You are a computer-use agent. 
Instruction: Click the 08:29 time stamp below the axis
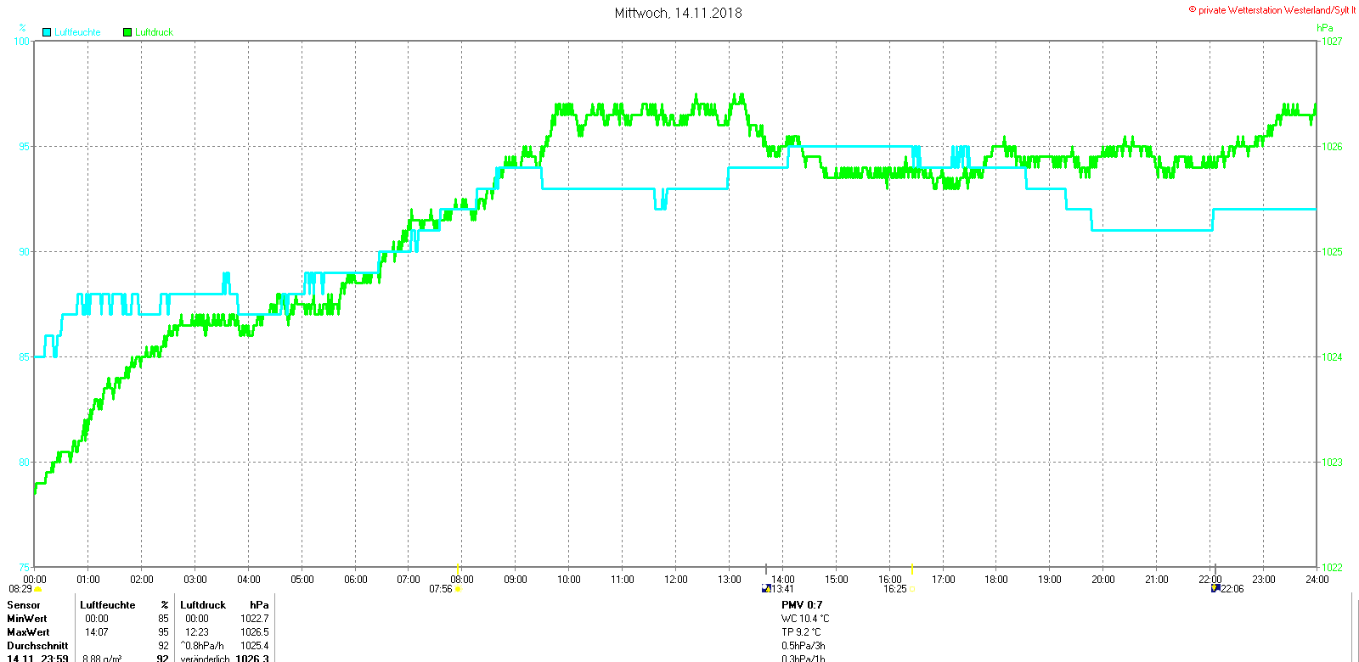[20, 589]
